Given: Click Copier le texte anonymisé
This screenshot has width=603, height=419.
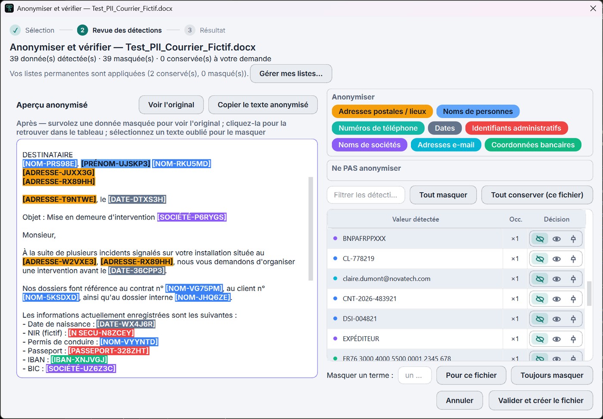Looking at the screenshot, I should (x=263, y=105).
